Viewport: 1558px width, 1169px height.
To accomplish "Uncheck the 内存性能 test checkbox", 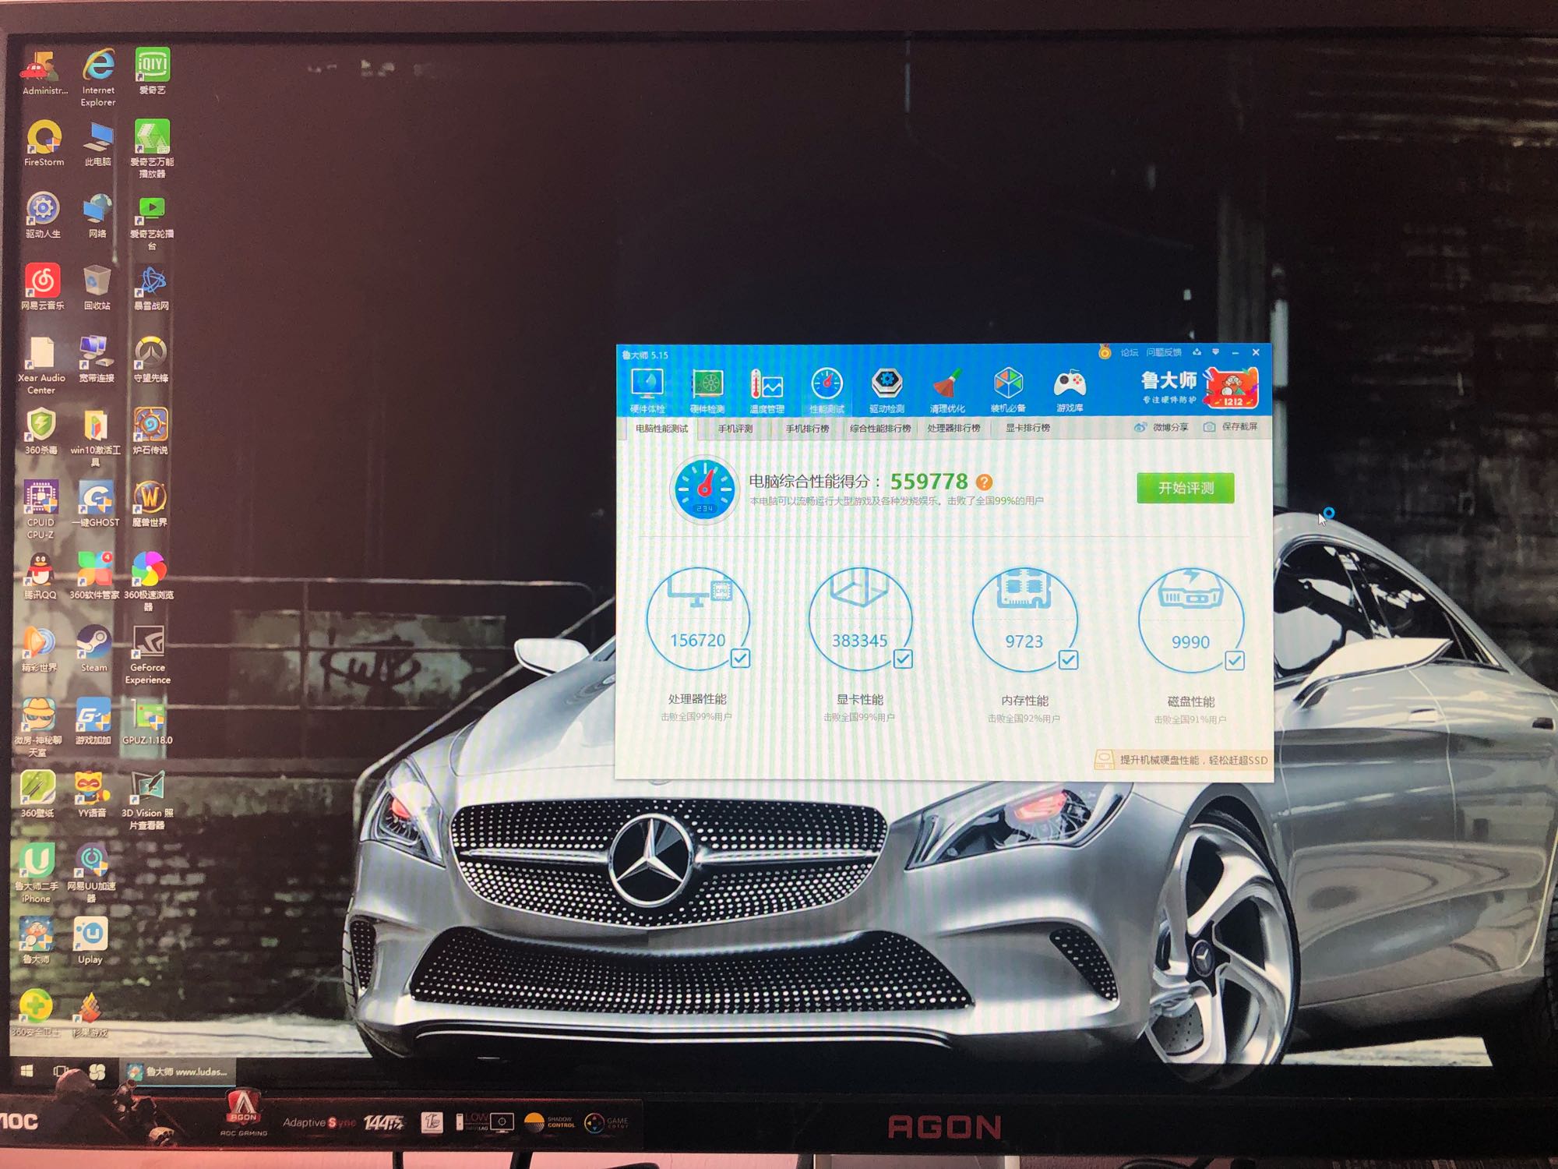I will 1069,660.
